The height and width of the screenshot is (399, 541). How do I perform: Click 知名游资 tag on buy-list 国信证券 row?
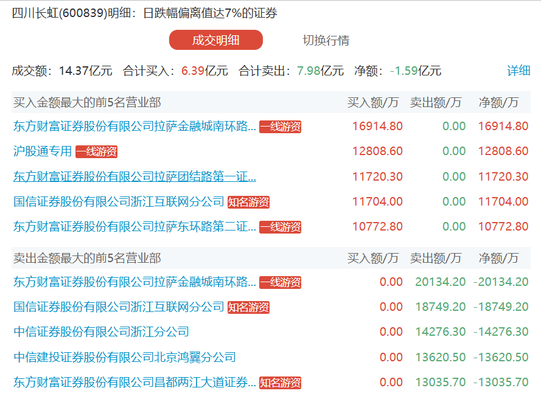coord(248,202)
